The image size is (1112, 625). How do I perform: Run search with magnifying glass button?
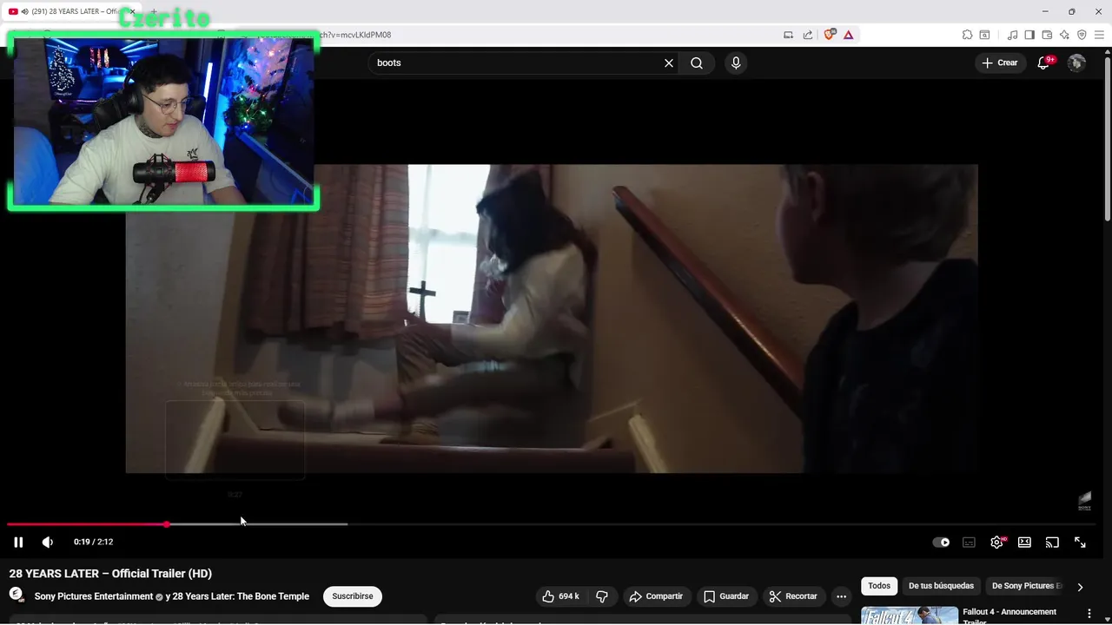[697, 62]
